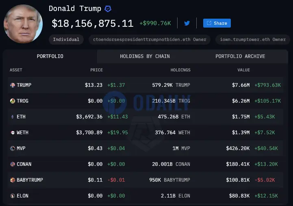293x206 pixels.
Task: Click BABYTRUMP value $100.81K
Action: coord(238,180)
